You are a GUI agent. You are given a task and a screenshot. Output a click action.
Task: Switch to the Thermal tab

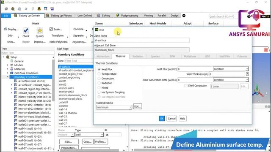pyautogui.click(x=120, y=56)
